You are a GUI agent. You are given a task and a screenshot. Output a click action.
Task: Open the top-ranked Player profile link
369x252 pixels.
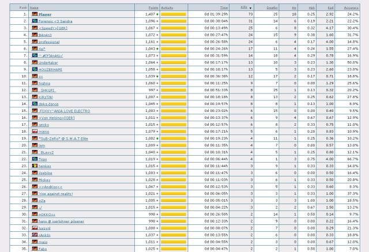click(45, 13)
